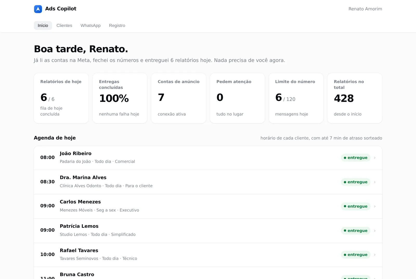Click the 100% value
The height and width of the screenshot is (279, 416).
click(114, 98)
